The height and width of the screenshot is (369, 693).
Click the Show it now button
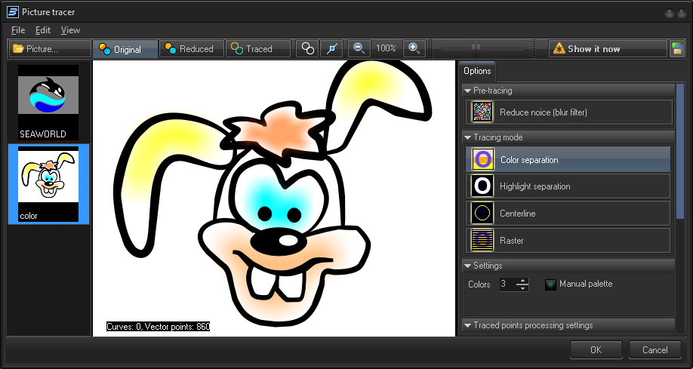point(608,49)
